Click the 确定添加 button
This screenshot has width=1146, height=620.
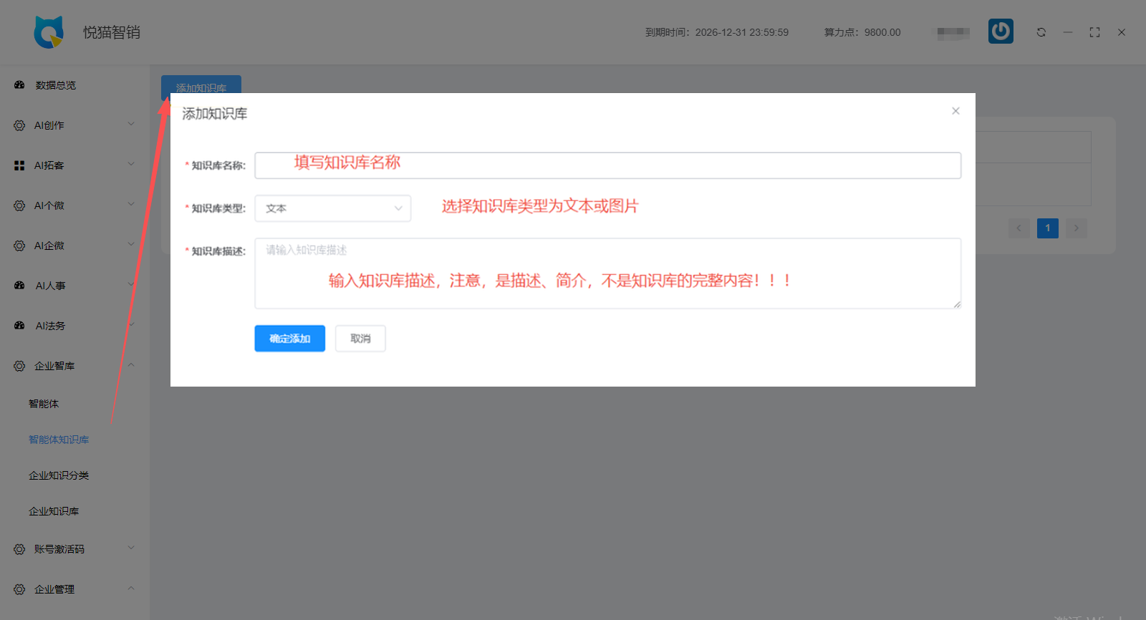coord(289,339)
